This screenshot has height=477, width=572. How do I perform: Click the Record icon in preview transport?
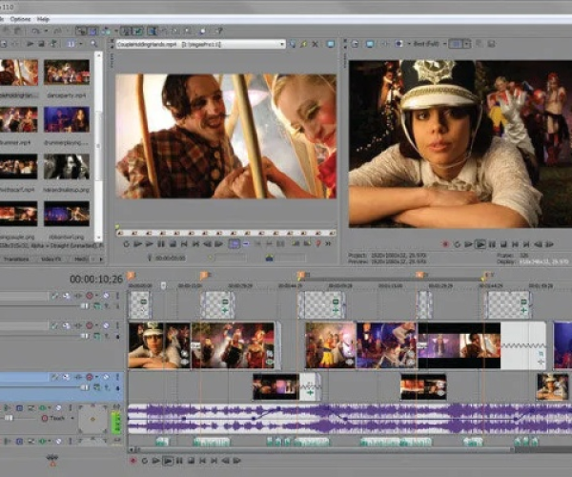click(x=445, y=244)
